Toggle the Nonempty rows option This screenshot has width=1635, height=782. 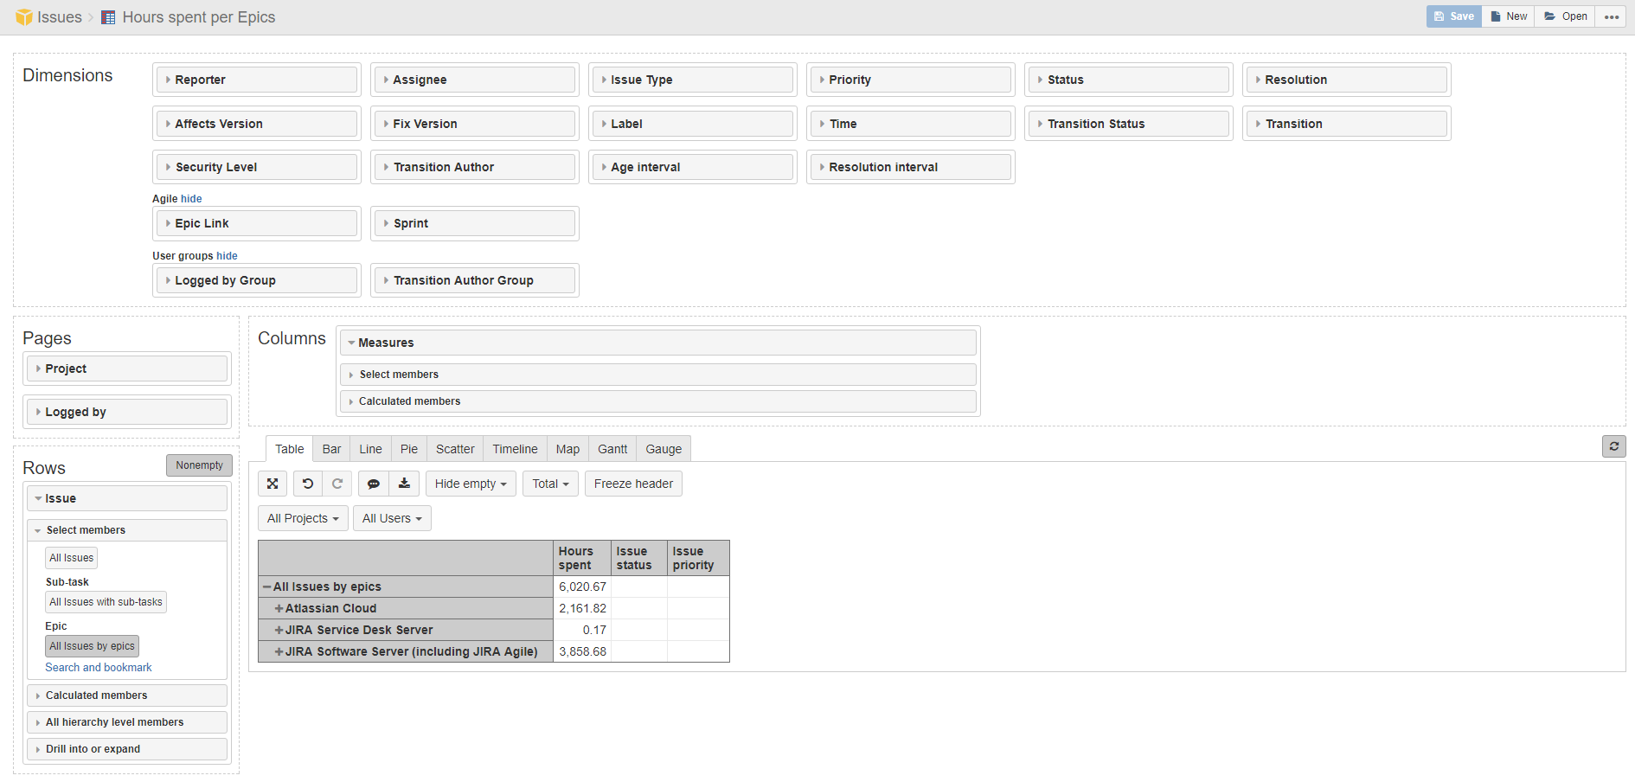point(199,465)
